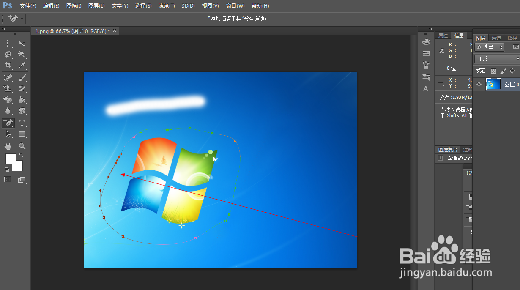Select the Path Selection arrow tool
Image resolution: width=520 pixels, height=290 pixels.
pyautogui.click(x=8, y=134)
